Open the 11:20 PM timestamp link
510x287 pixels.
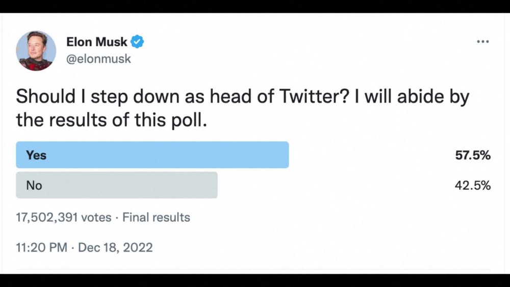[41, 248]
